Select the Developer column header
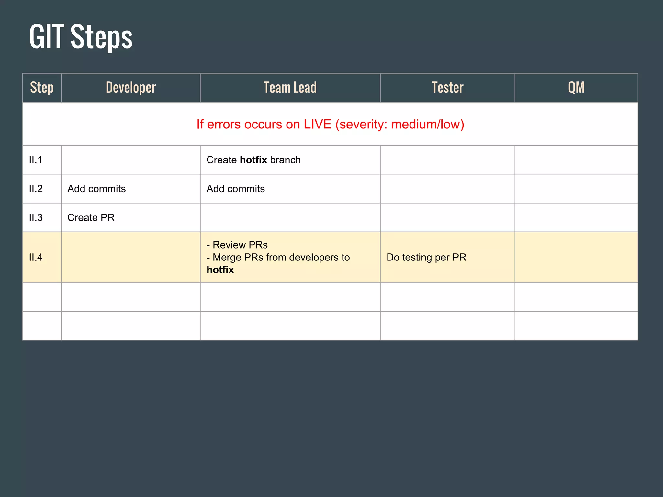The width and height of the screenshot is (663, 497). [x=131, y=88]
